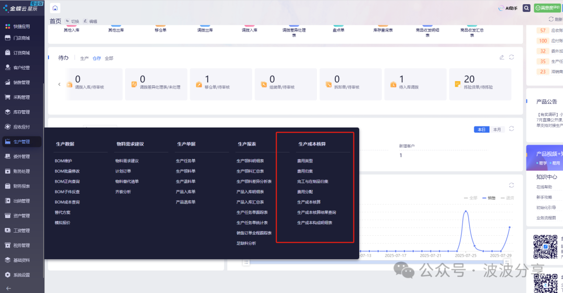Click the home icon tab at top
Screen dimensions: 563x293
[x=55, y=8]
